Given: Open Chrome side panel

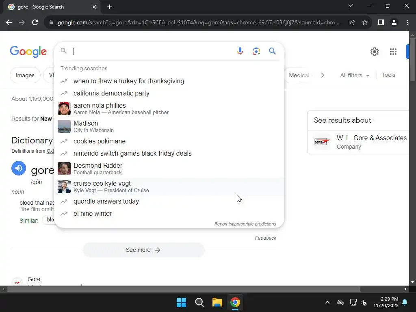Looking at the screenshot, I should (381, 23).
